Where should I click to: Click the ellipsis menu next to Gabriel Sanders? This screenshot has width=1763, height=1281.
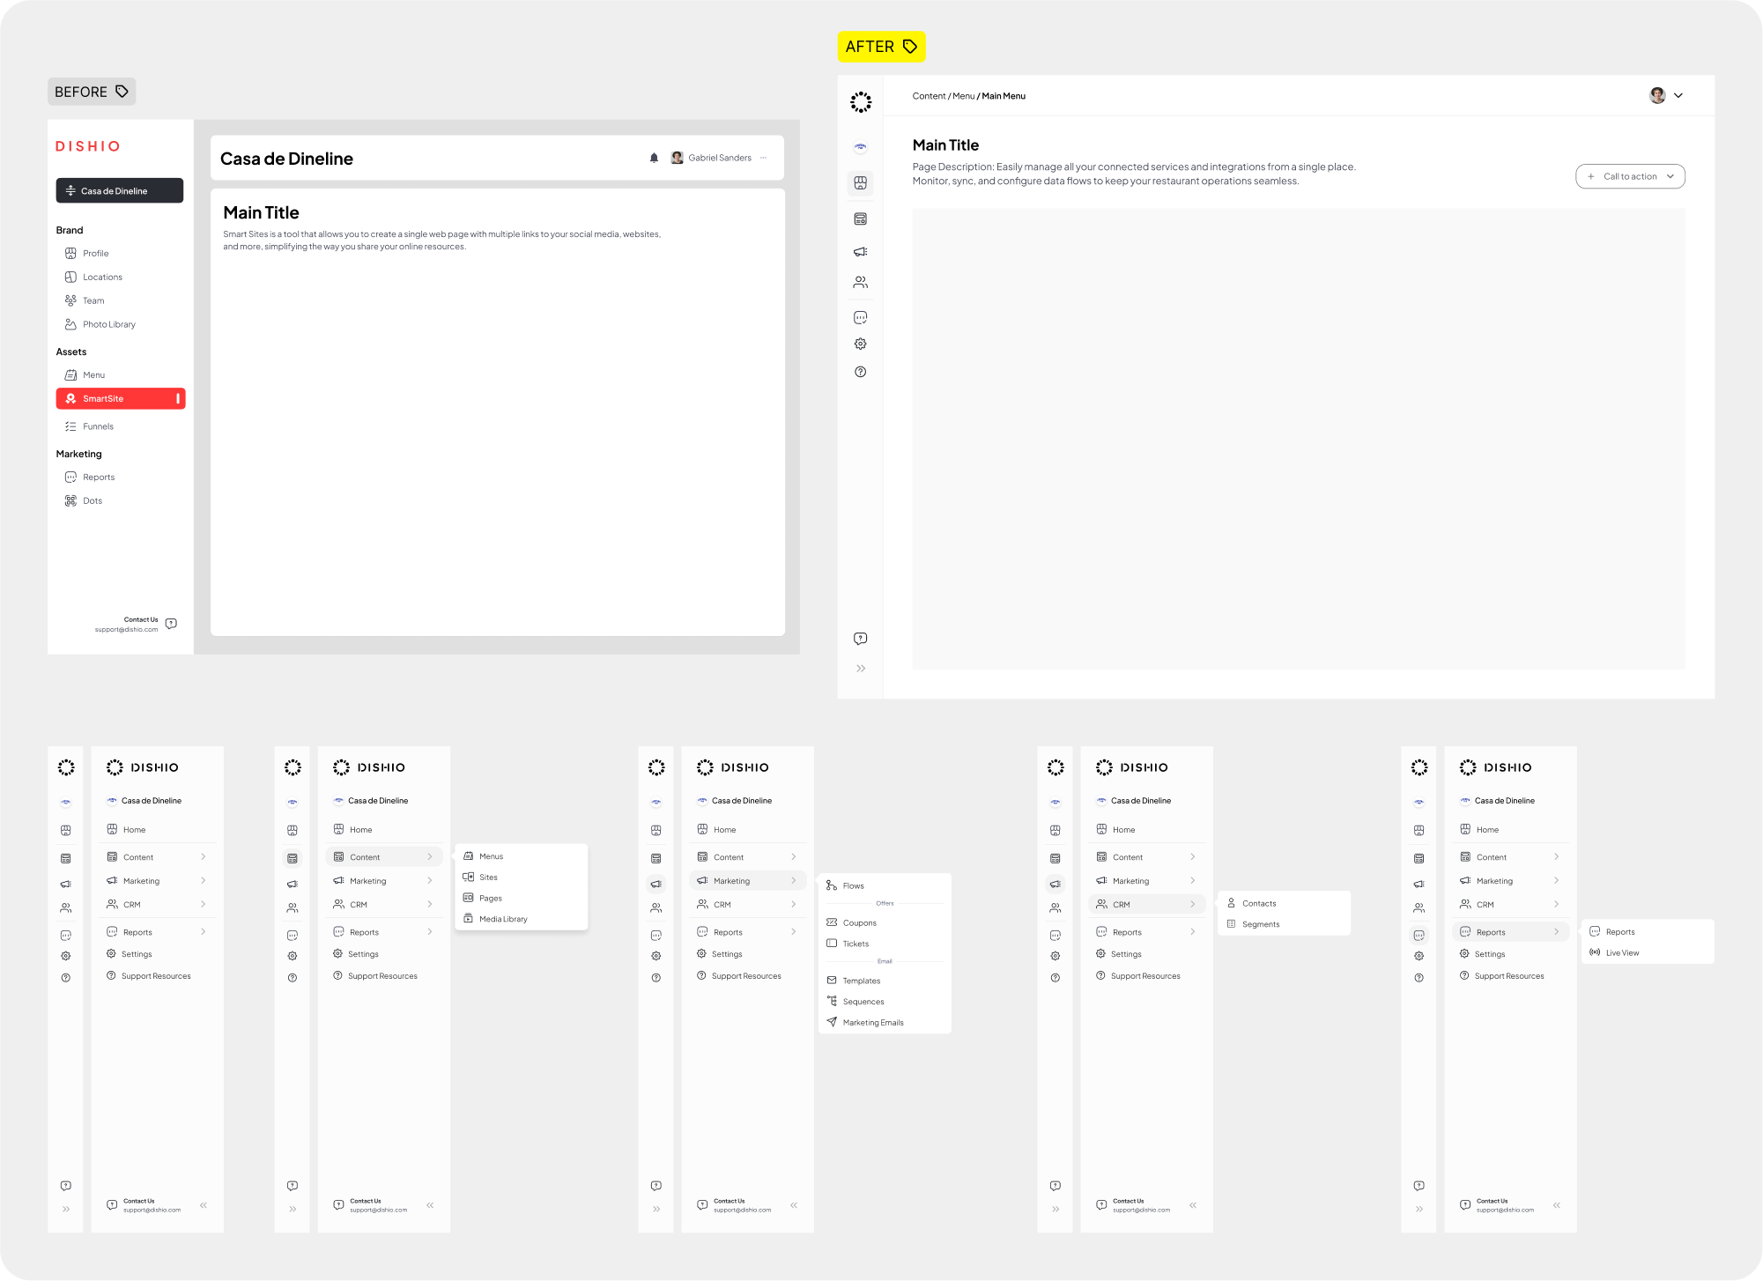[763, 158]
